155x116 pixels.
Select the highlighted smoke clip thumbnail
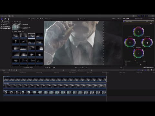coord(32,36)
